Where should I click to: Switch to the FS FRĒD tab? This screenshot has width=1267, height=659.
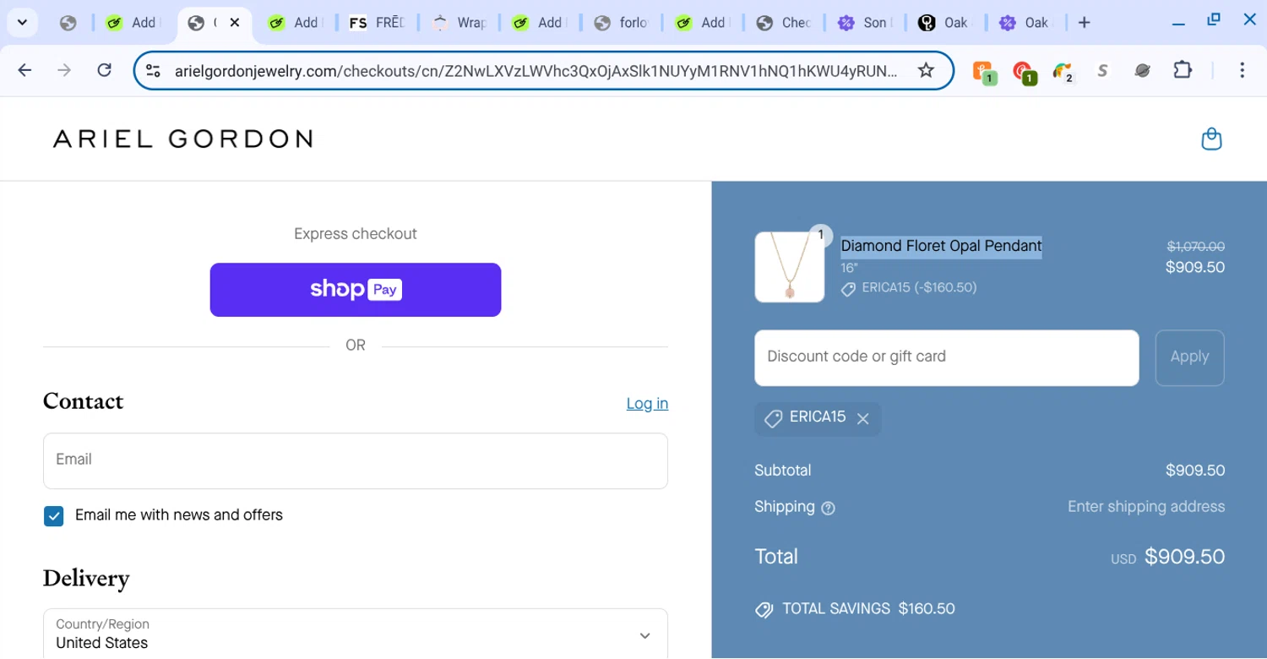point(377,23)
